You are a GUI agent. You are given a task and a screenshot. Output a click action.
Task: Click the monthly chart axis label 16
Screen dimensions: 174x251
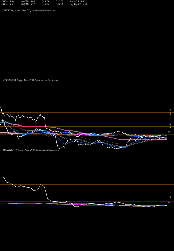click(x=170, y=182)
